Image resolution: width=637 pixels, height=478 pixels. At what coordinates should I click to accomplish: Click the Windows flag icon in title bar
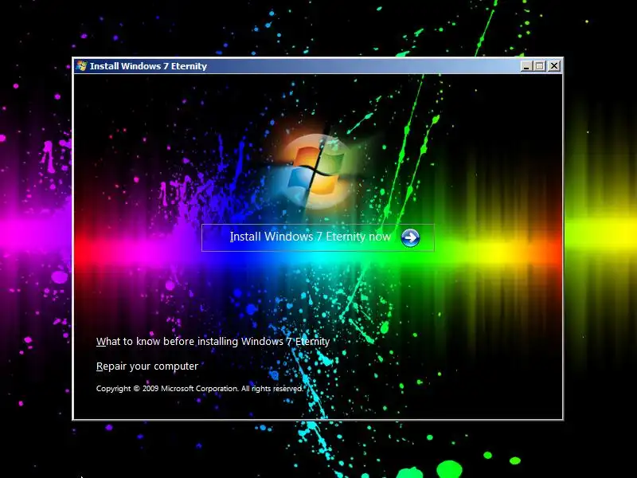coord(81,66)
